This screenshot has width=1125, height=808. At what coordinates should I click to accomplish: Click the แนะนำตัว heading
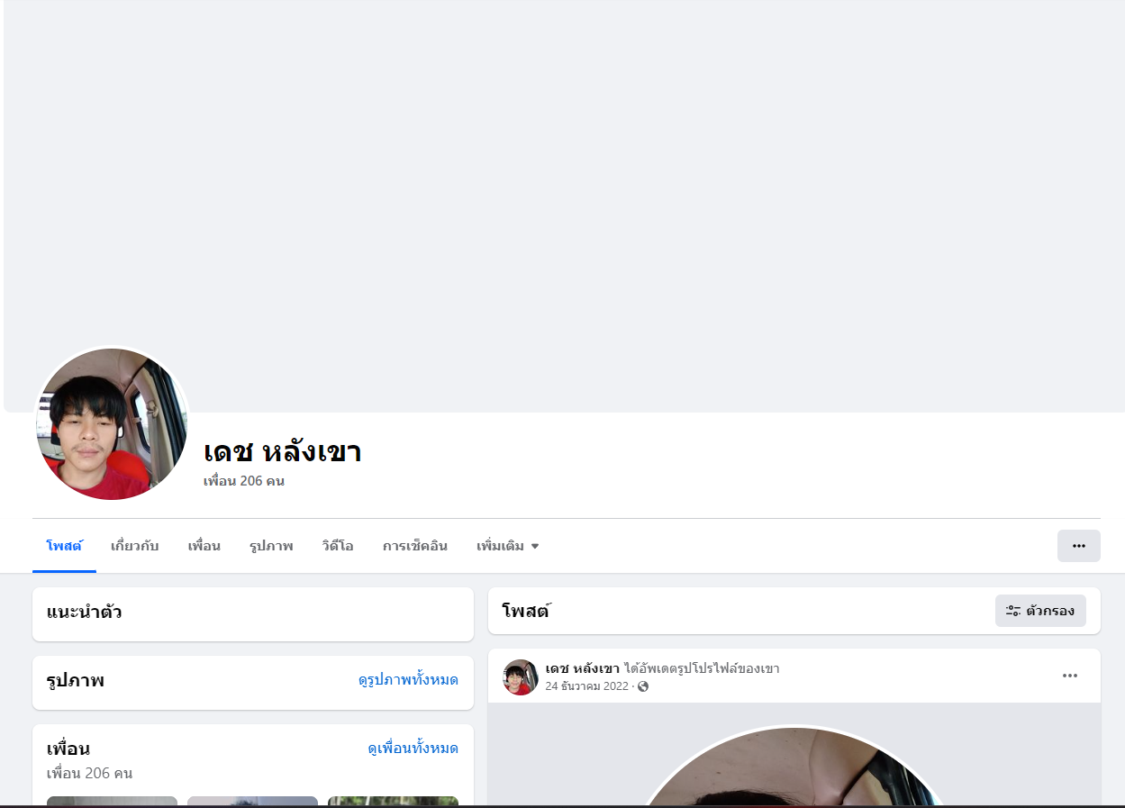pos(84,613)
